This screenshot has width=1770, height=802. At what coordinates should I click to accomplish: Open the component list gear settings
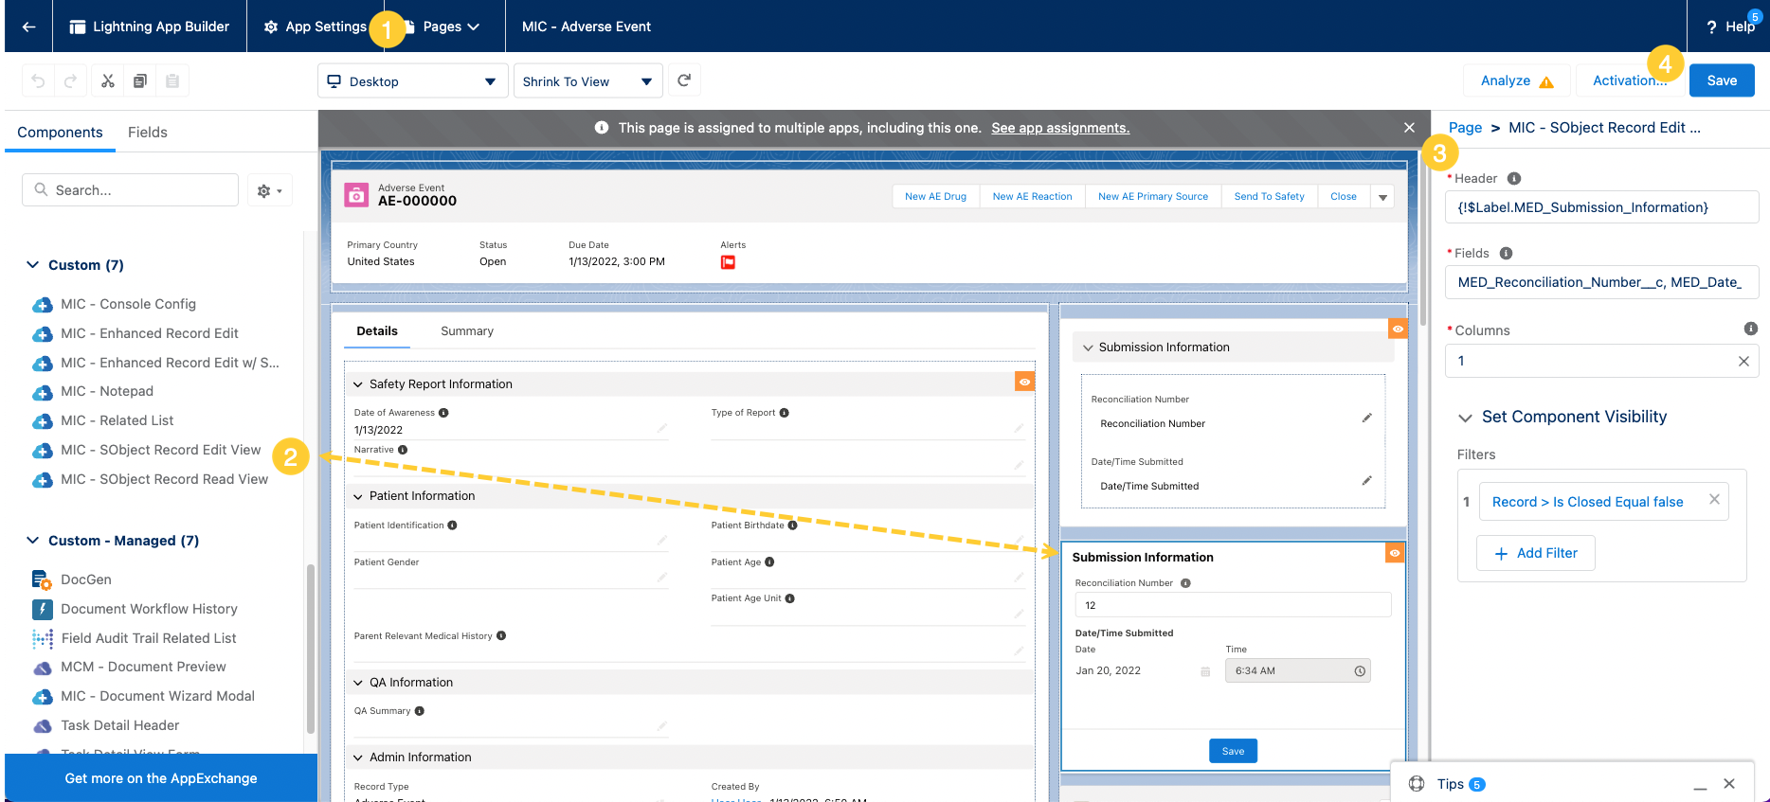click(269, 190)
